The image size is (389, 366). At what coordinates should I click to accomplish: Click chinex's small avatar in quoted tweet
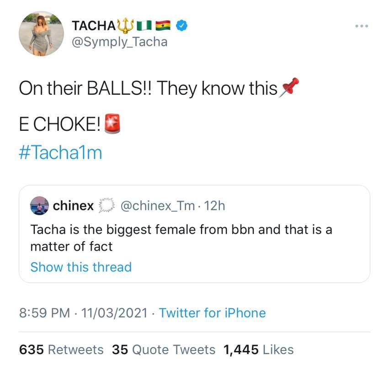40,206
